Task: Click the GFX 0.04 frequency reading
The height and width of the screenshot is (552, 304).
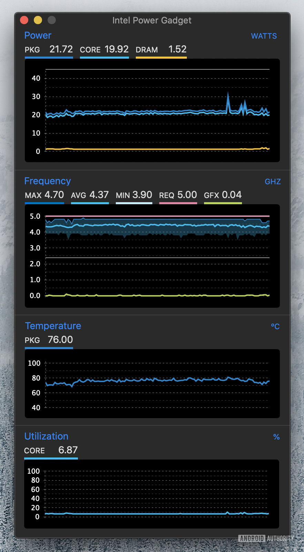Action: [x=223, y=195]
